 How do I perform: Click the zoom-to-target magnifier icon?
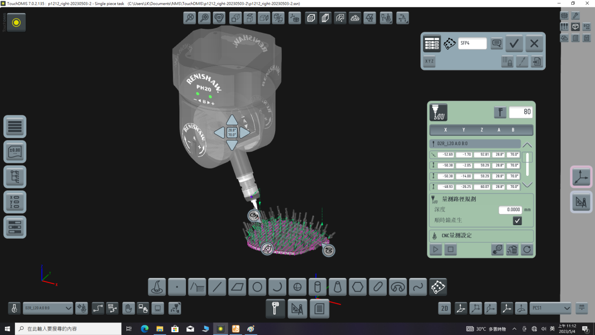tap(205, 18)
